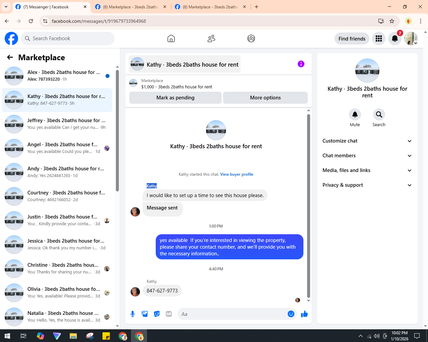428x342 pixels.
Task: Record a voice clip with microphone icon
Action: 133,314
